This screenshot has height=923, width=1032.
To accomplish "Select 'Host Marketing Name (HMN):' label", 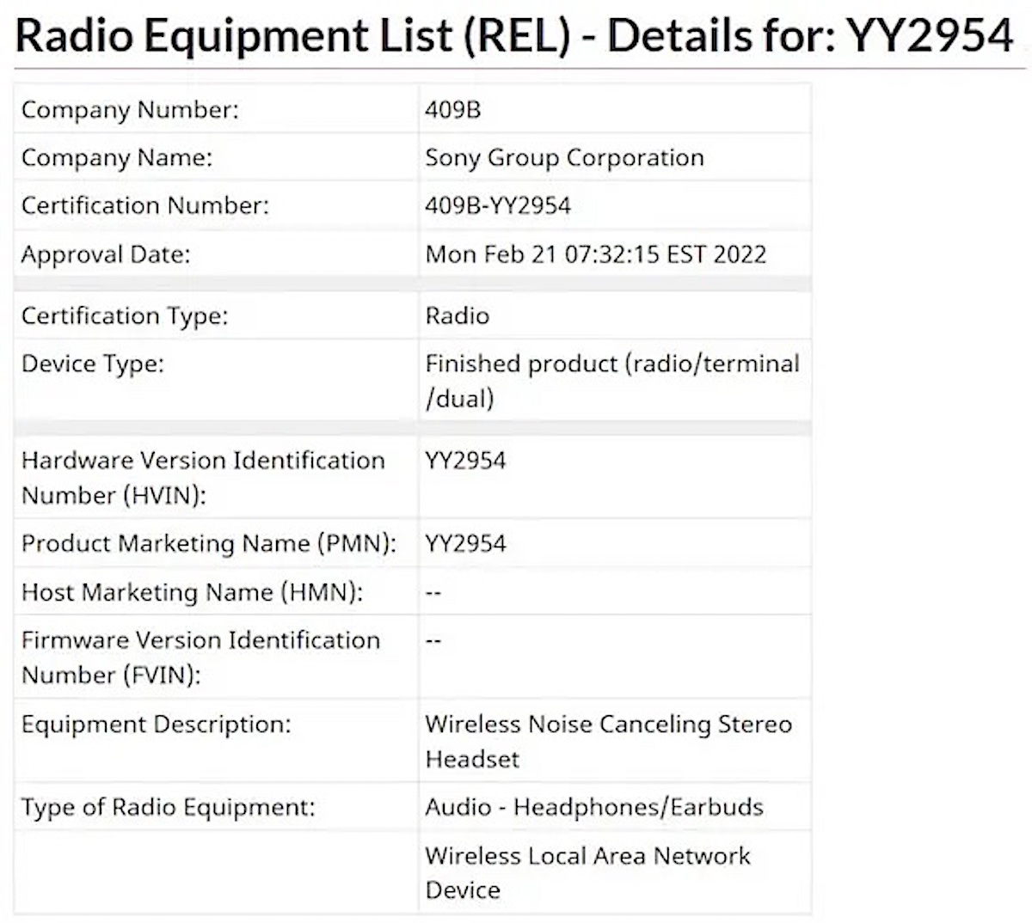I will 193,592.
